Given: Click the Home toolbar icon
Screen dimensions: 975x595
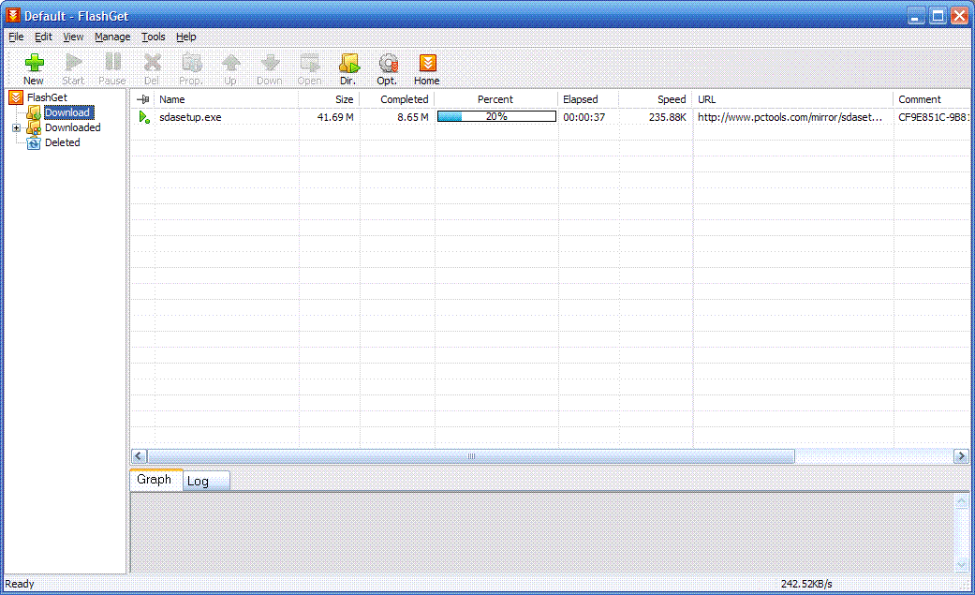Looking at the screenshot, I should coord(427,63).
